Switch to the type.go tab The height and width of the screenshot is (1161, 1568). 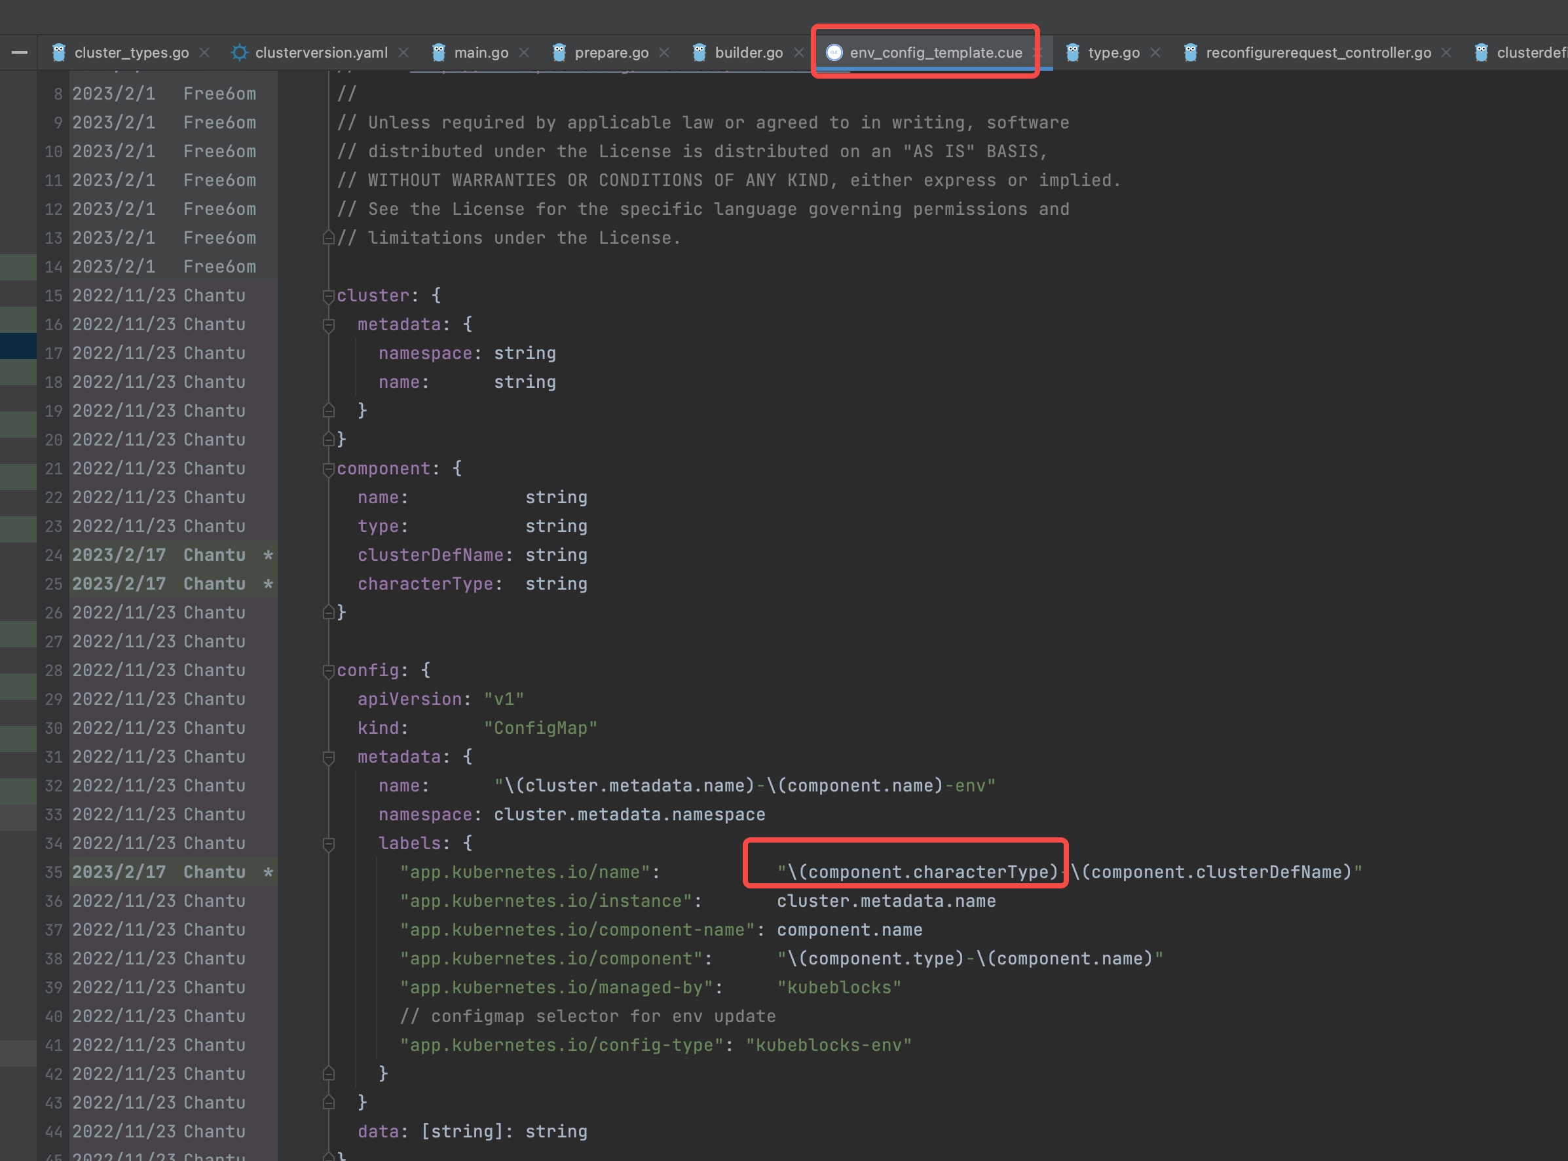pyautogui.click(x=1113, y=52)
